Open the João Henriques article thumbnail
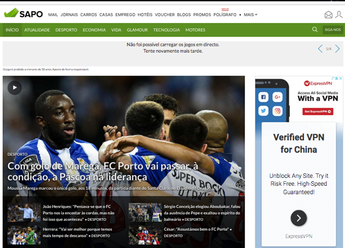The width and height of the screenshot is (345, 248). [24, 212]
